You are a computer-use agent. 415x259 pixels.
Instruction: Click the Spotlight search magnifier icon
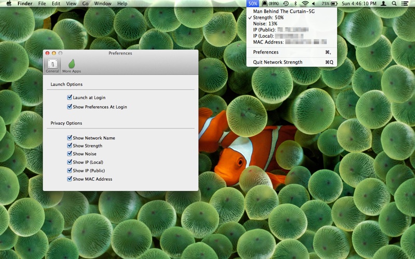(x=395, y=4)
